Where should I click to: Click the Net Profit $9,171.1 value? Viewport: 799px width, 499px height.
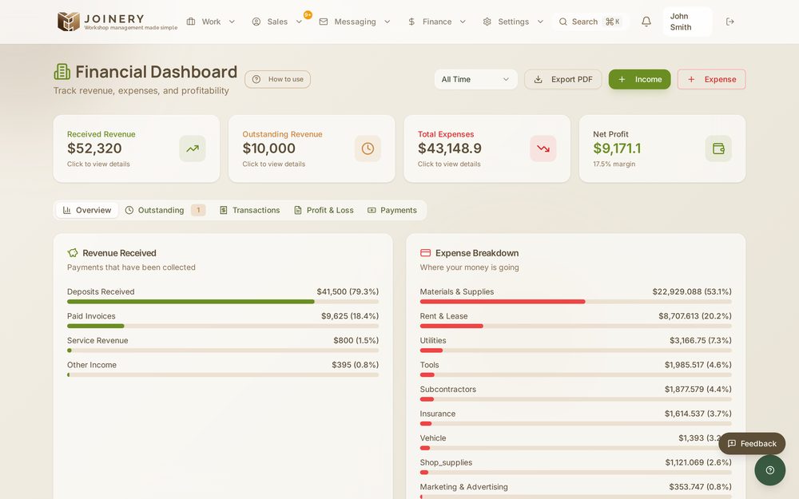click(617, 149)
